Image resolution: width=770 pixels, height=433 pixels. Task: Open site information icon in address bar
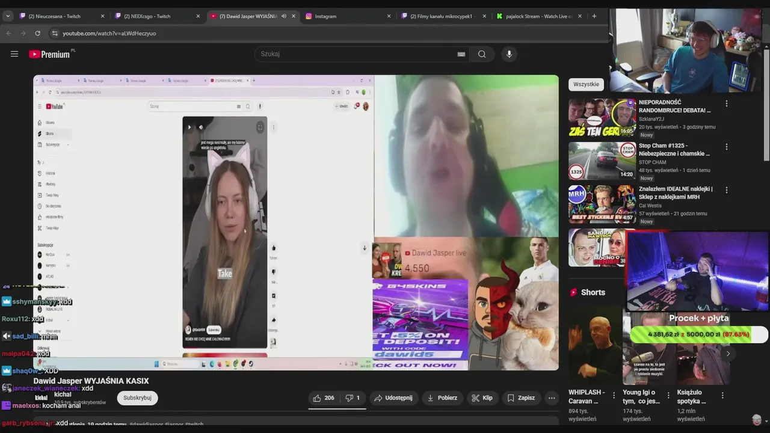(x=54, y=33)
